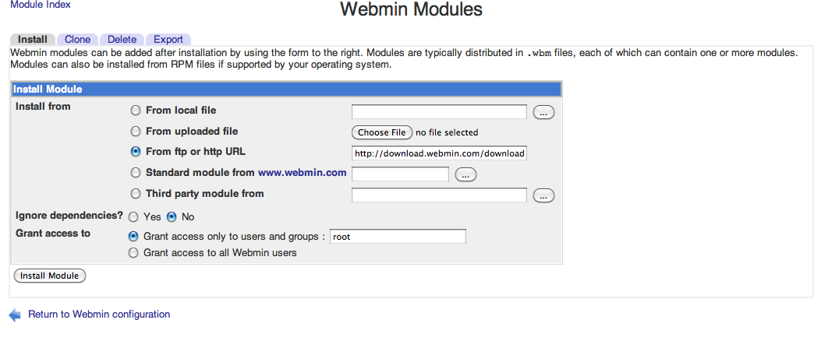
Task: Click the blue arrow return icon
Action: pyautogui.click(x=15, y=315)
